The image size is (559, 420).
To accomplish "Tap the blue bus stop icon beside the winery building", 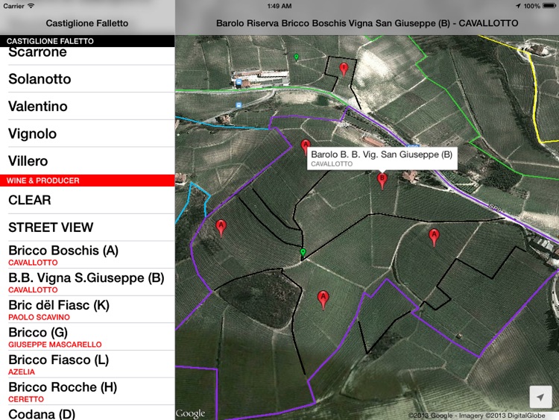I will (x=239, y=83).
